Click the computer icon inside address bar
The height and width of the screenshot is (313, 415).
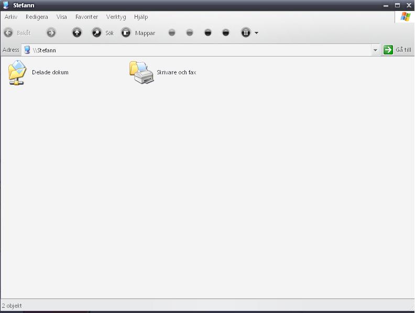click(27, 50)
